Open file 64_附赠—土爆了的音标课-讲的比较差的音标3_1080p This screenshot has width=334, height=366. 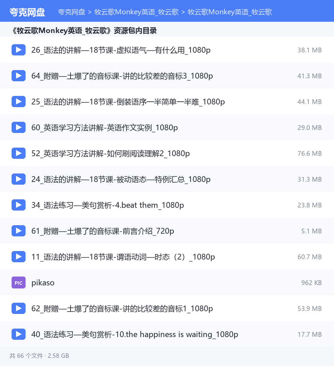[x=122, y=76]
